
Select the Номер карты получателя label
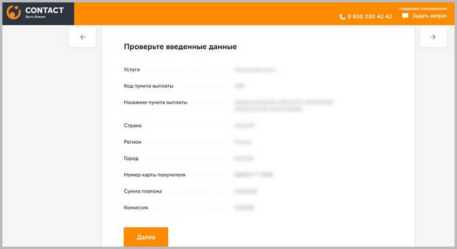point(155,174)
